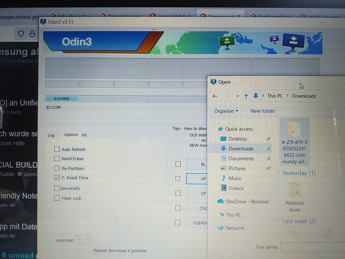Expand the chevron between This PC and Downloads

[287, 96]
